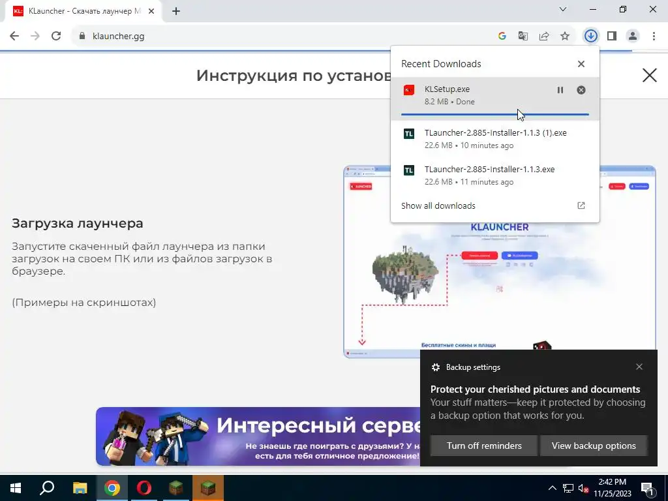This screenshot has width=668, height=501.
Task: Show hidden system tray icons
Action: (552, 488)
